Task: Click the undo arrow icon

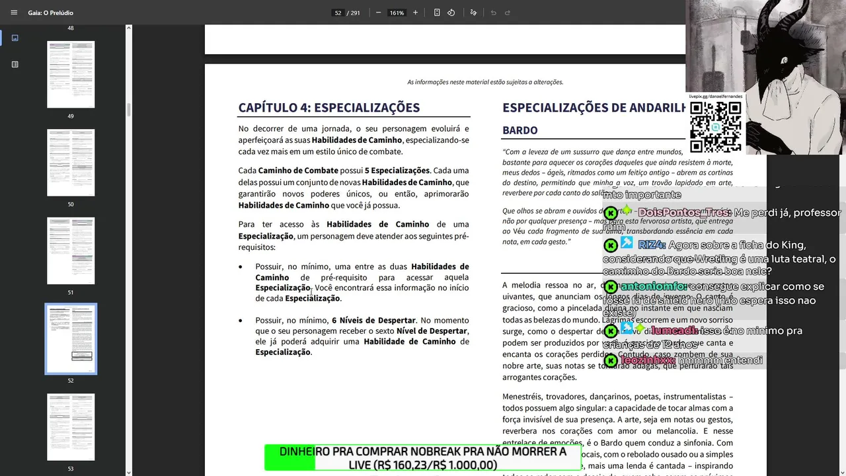Action: pyautogui.click(x=493, y=13)
